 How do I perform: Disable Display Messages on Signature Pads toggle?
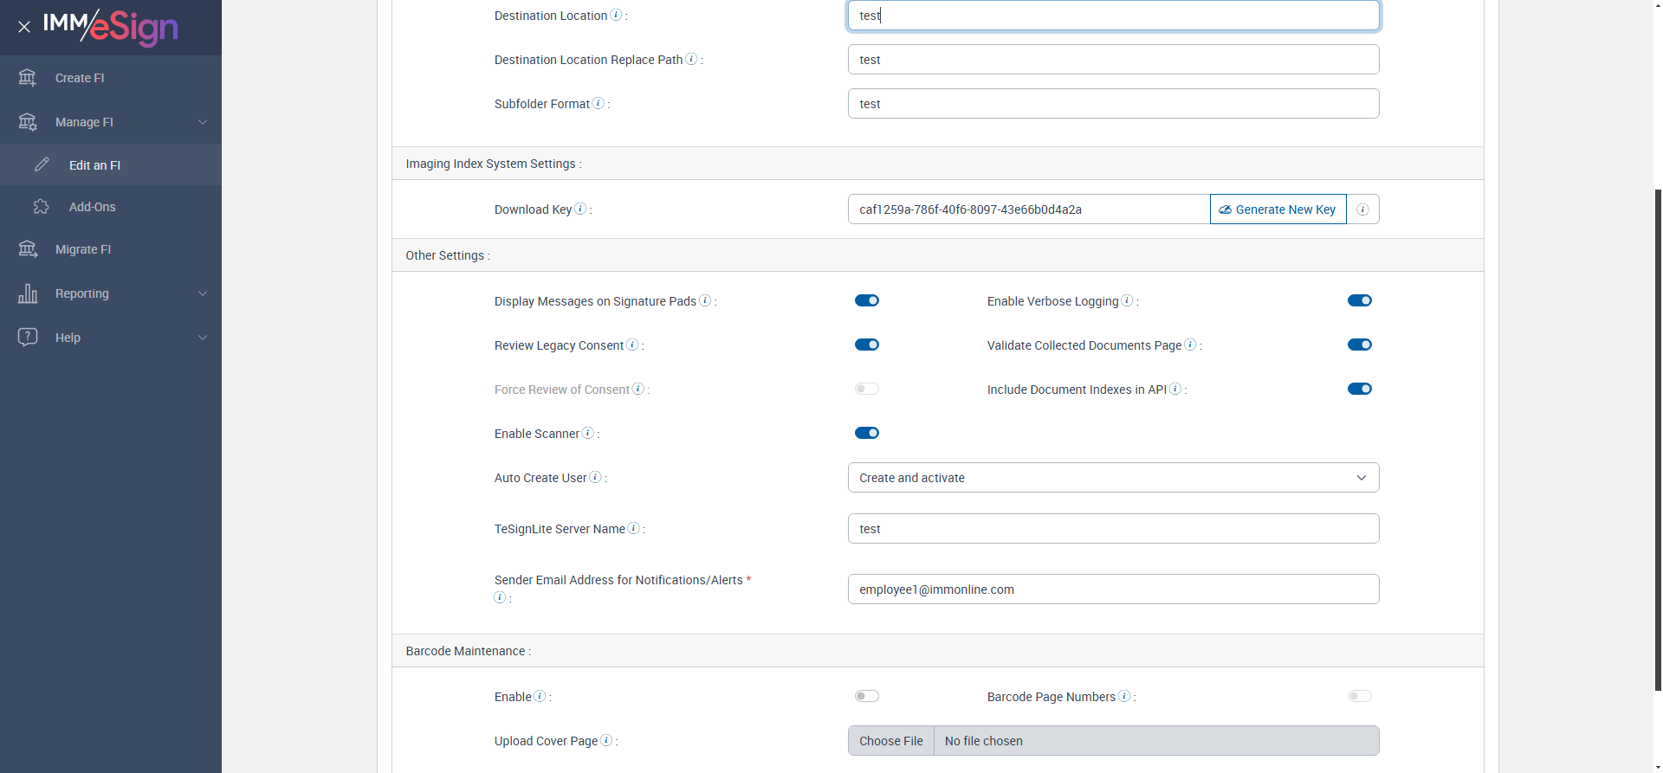tap(867, 300)
